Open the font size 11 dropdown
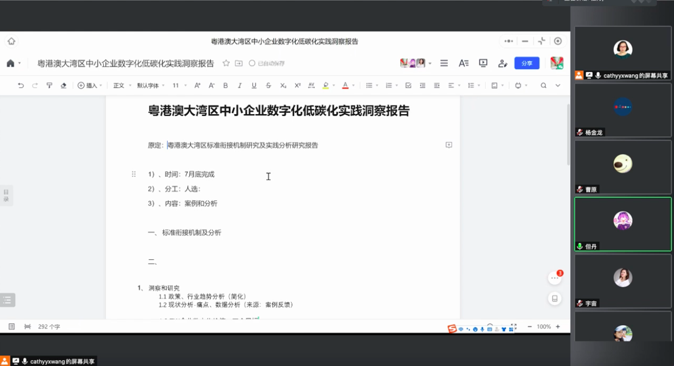674x366 pixels. (x=179, y=86)
